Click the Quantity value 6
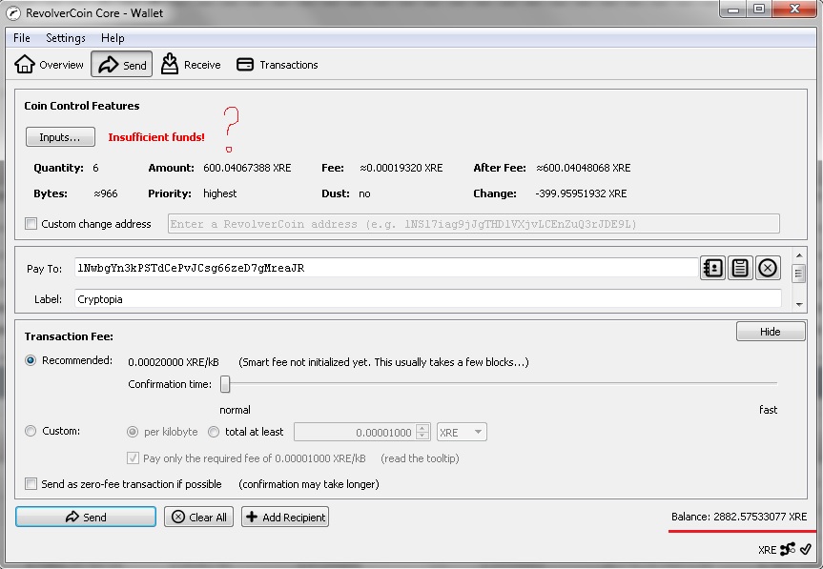This screenshot has height=569, width=823. point(95,168)
